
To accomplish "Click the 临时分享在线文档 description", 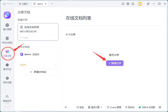I will point(28,31).
